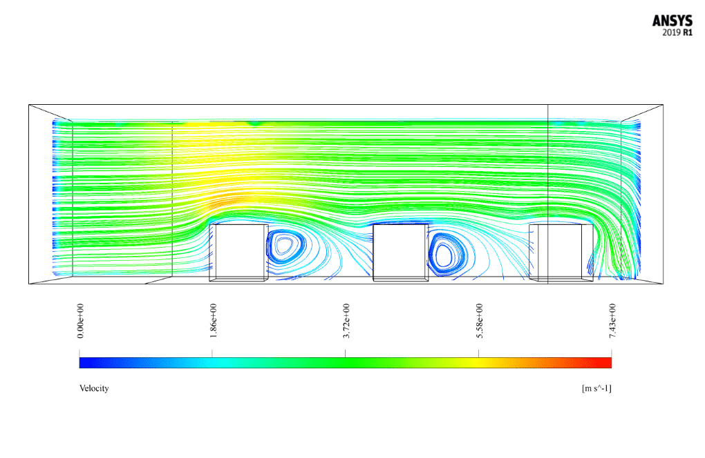Click the [m s^-1] units label

[596, 388]
